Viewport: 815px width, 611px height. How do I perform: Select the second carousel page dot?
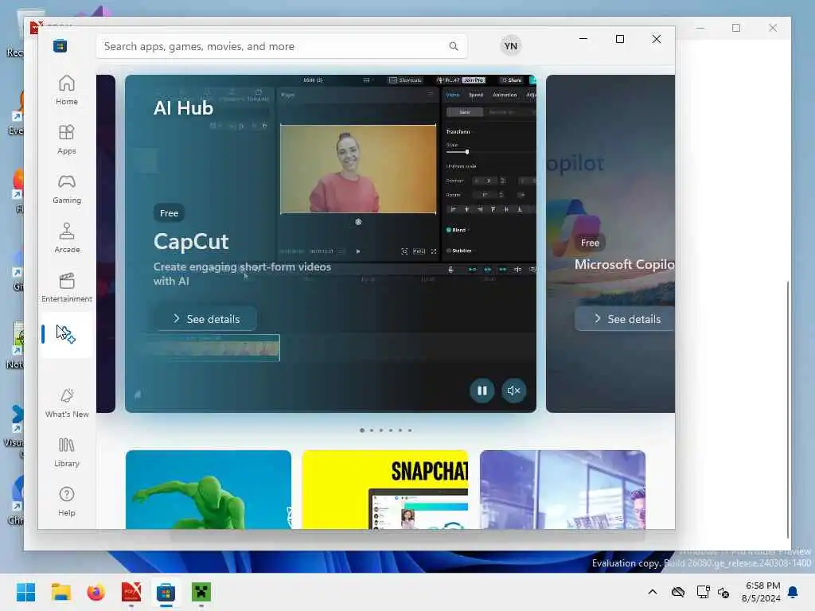click(372, 430)
